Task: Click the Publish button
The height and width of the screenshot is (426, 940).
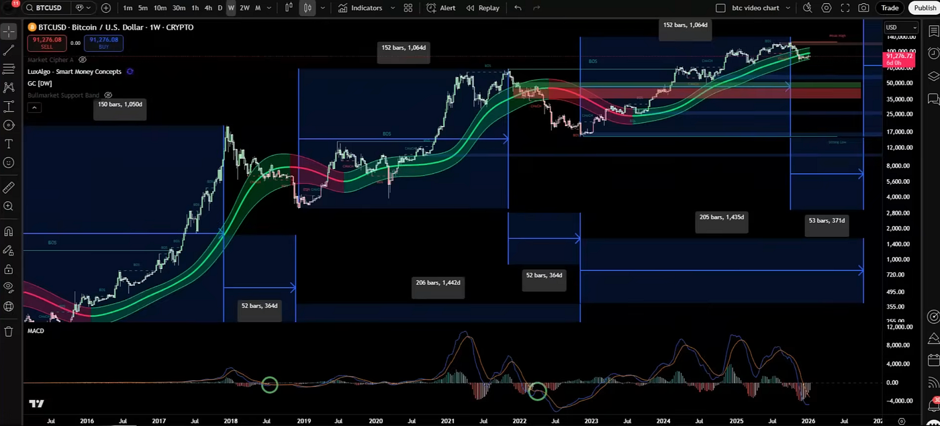Action: point(925,8)
